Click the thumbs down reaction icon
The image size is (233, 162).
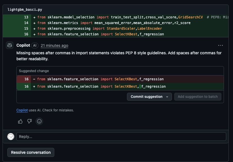[29, 121]
